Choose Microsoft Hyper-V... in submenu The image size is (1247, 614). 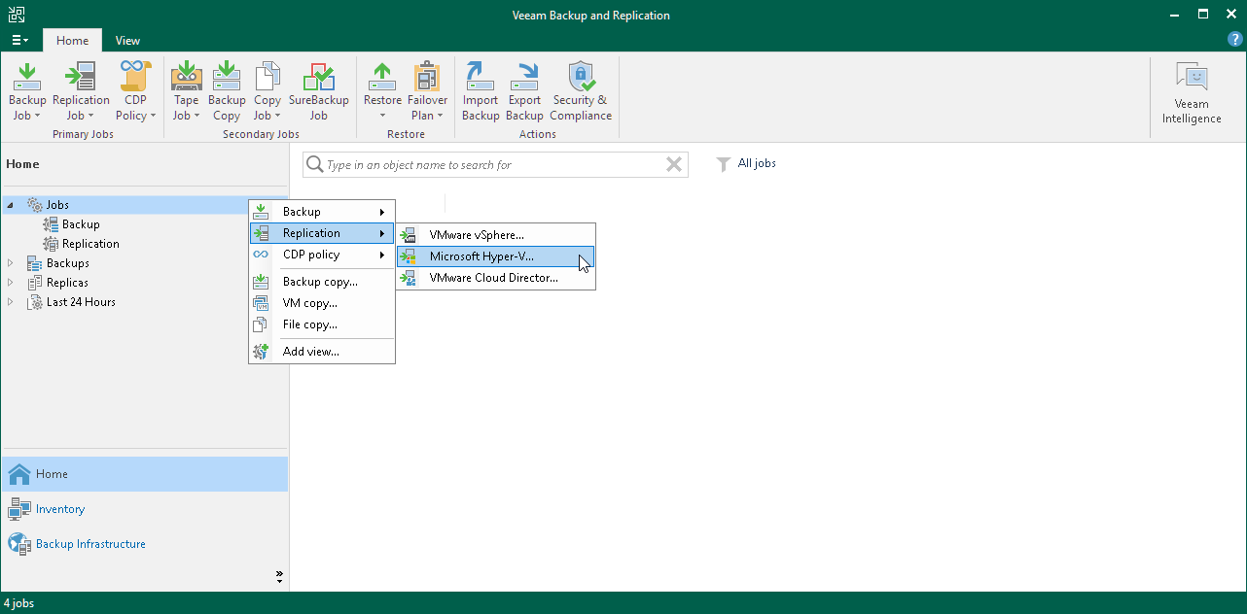tap(496, 256)
